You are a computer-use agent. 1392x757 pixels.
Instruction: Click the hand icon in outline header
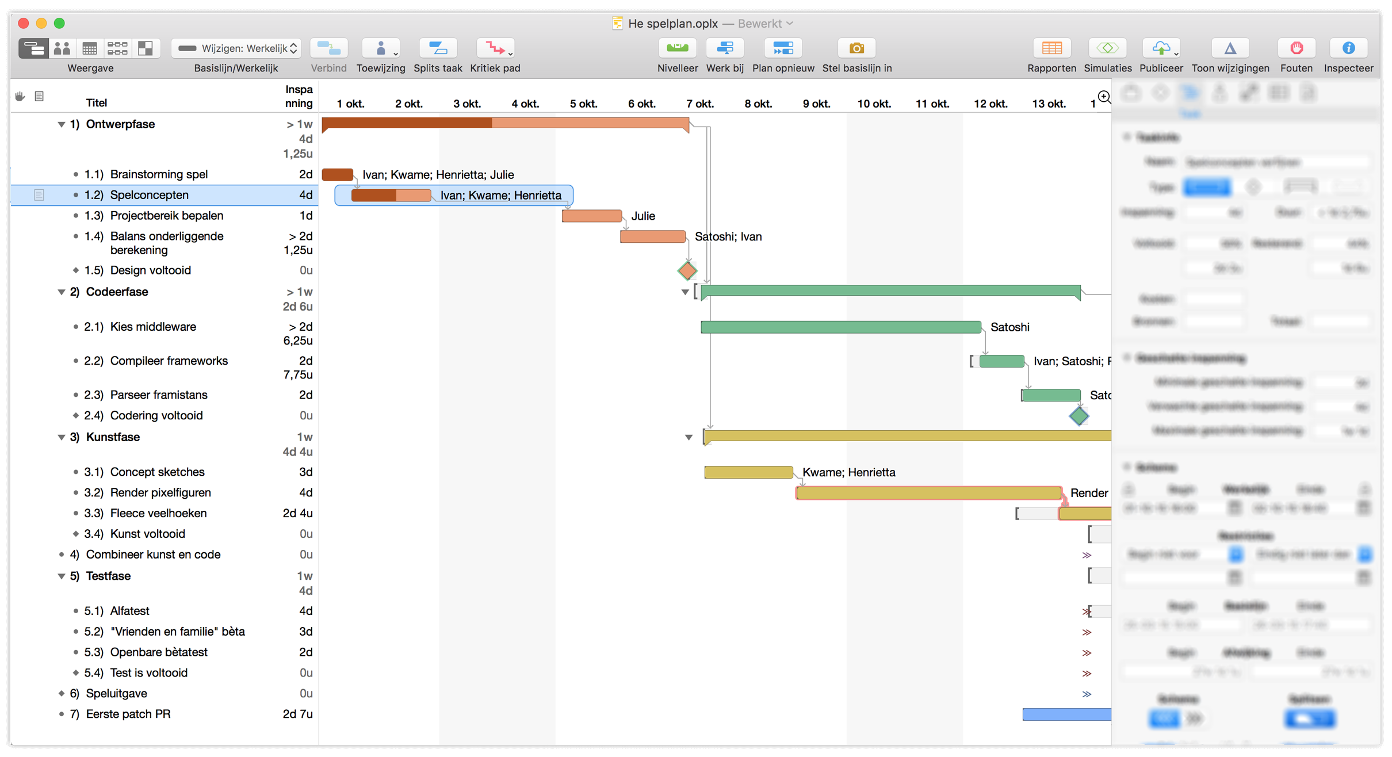point(20,96)
